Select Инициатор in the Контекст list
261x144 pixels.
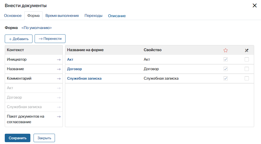tap(34, 59)
